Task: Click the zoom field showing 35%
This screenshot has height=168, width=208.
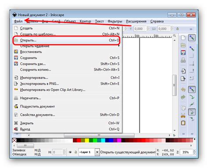Action: (186, 152)
